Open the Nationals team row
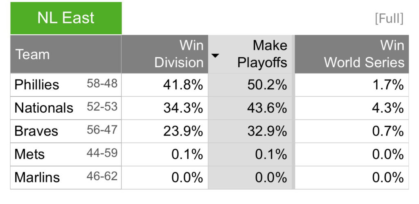Viewport: 419px width, 204px height. tap(44, 108)
